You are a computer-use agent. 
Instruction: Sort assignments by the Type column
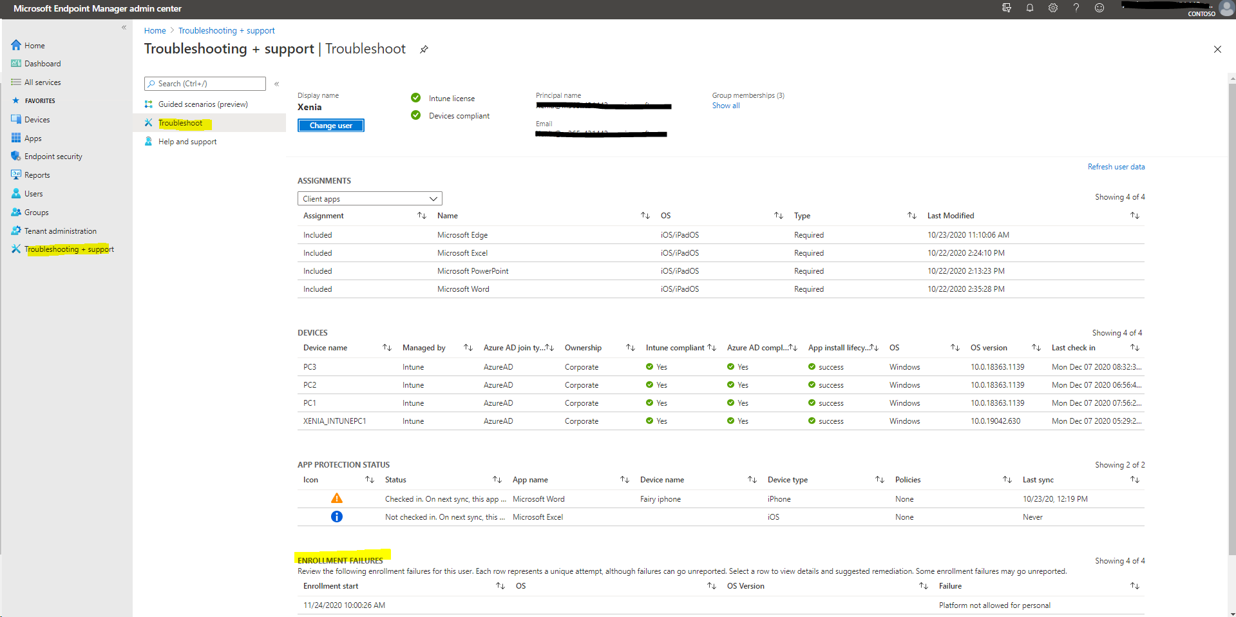(912, 216)
